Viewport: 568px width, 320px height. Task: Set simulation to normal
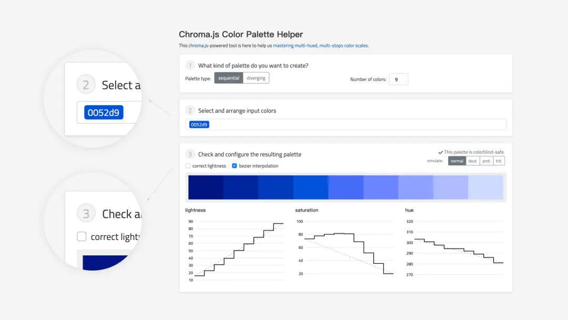457,161
